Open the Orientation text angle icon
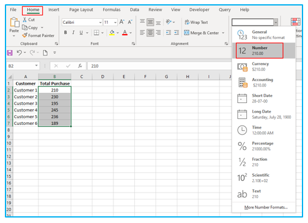Screen dimensions: 308x223 pos(168,22)
